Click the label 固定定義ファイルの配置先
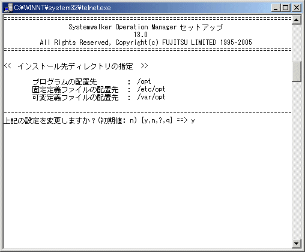 tap(75, 90)
